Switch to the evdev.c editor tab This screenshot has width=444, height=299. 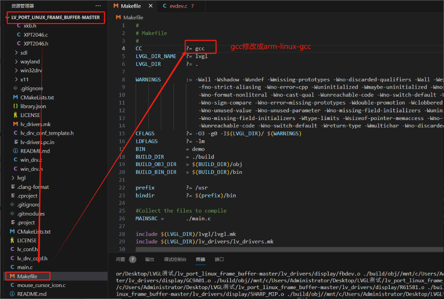click(x=179, y=6)
